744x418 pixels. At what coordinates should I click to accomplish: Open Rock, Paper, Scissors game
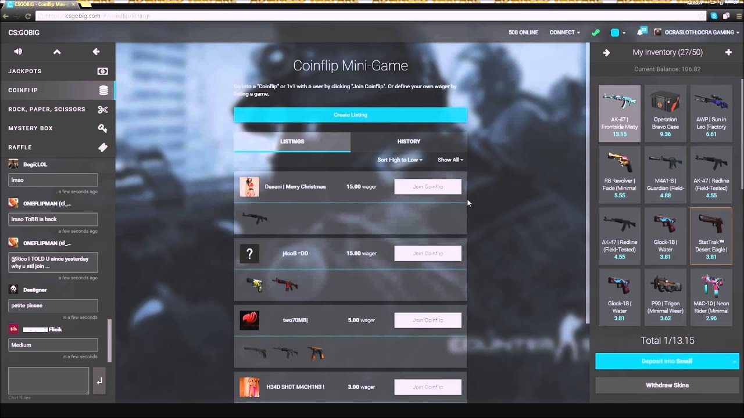(57, 109)
